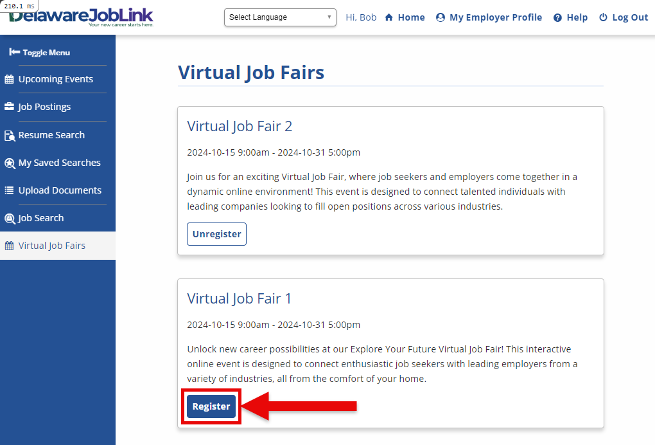Click the user icon beside My Employer Profile
Screen dimensions: 655x445
[x=440, y=17]
